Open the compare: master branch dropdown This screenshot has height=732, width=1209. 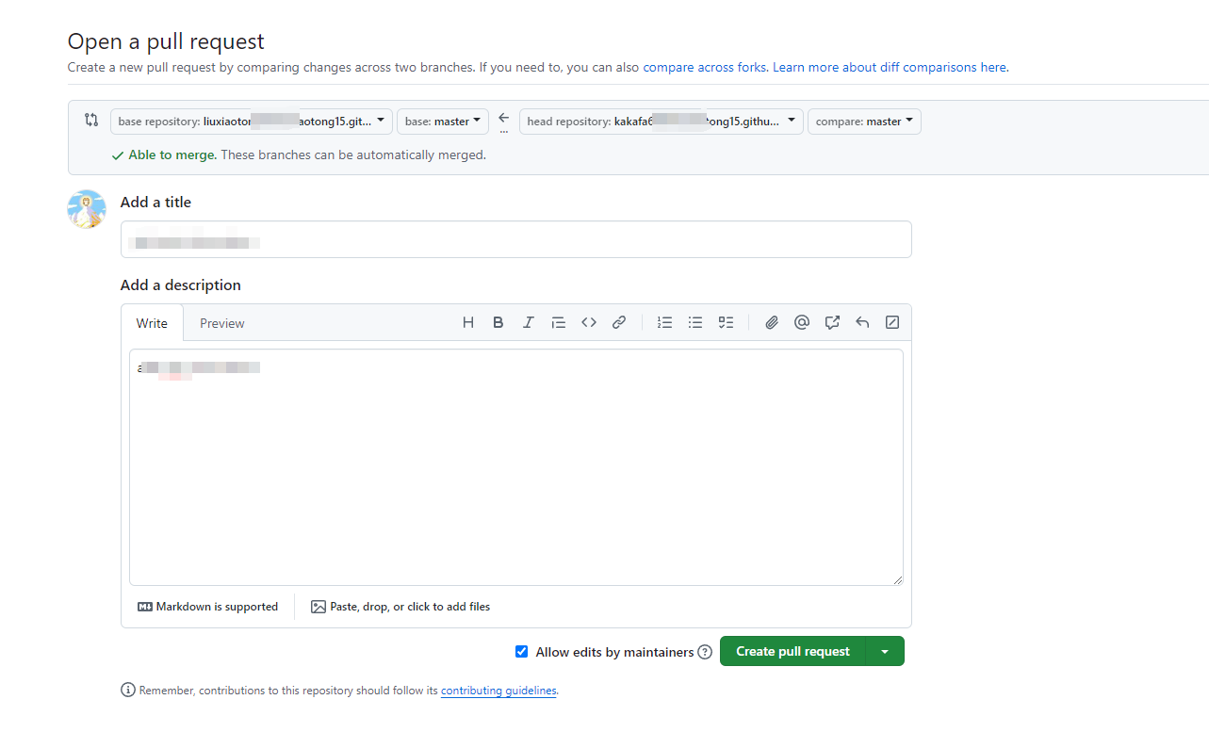click(x=864, y=122)
